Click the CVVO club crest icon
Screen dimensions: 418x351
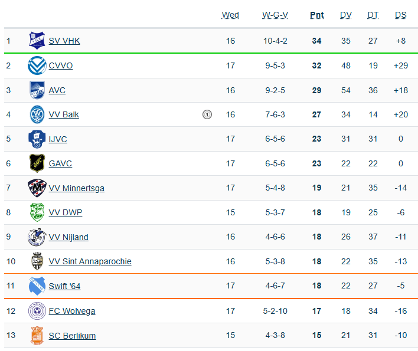coord(37,65)
